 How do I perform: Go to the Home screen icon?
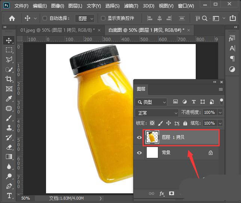point(12,18)
